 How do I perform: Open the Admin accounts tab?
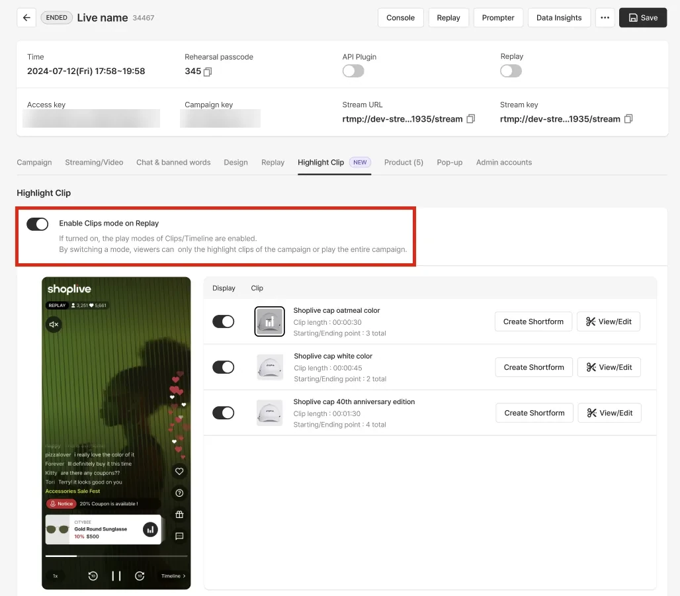coord(504,162)
